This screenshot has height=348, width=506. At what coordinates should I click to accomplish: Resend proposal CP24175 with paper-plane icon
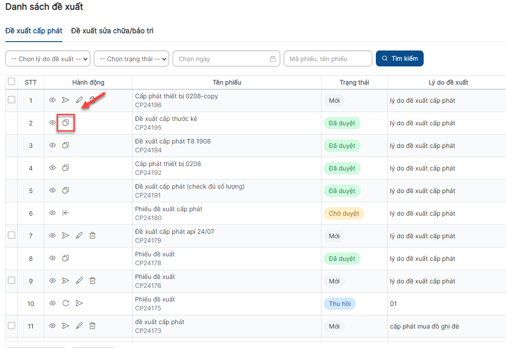79,303
